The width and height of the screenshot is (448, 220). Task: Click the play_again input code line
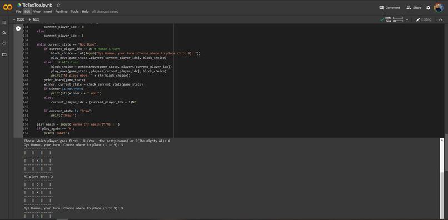pyautogui.click(x=78, y=124)
